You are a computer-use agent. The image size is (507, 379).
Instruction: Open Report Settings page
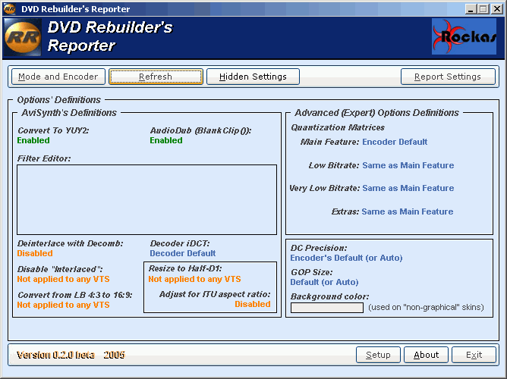click(x=448, y=77)
